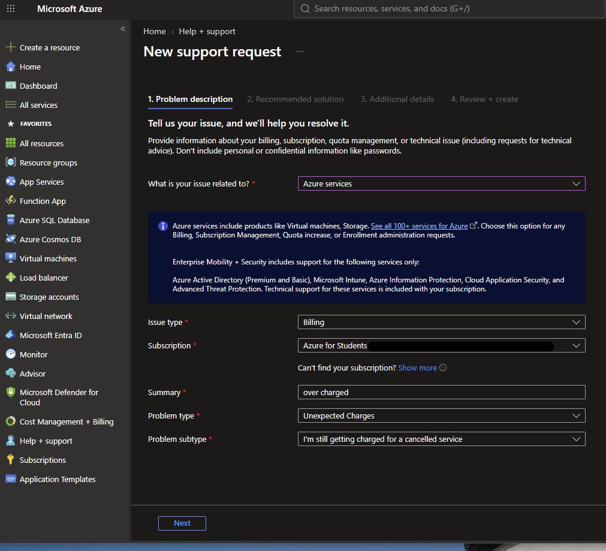Click the Next button
Image resolution: width=606 pixels, height=551 pixels.
[x=182, y=523]
